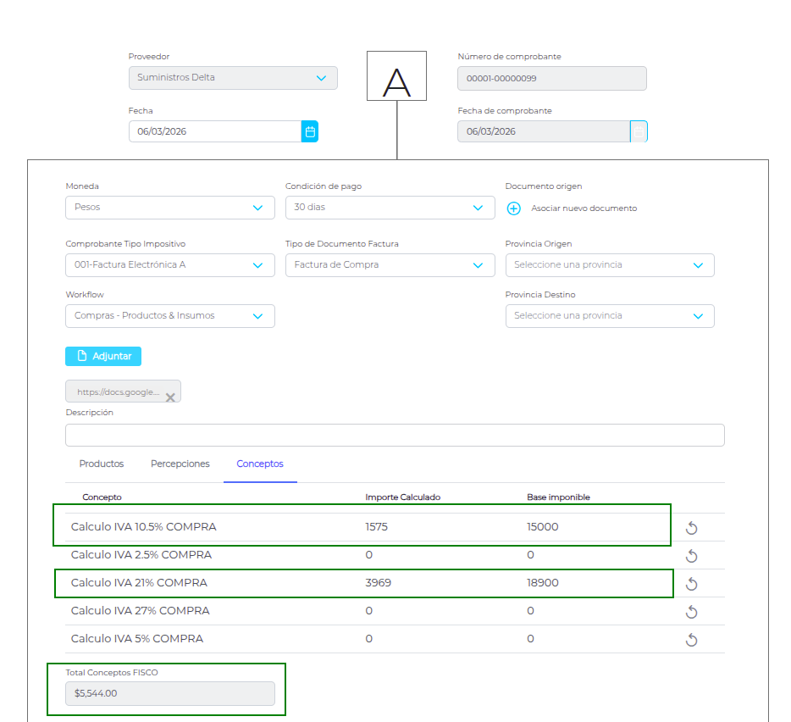Screen dimensions: 791x722
Task: Switch to the Percepciones tab
Action: 180,464
